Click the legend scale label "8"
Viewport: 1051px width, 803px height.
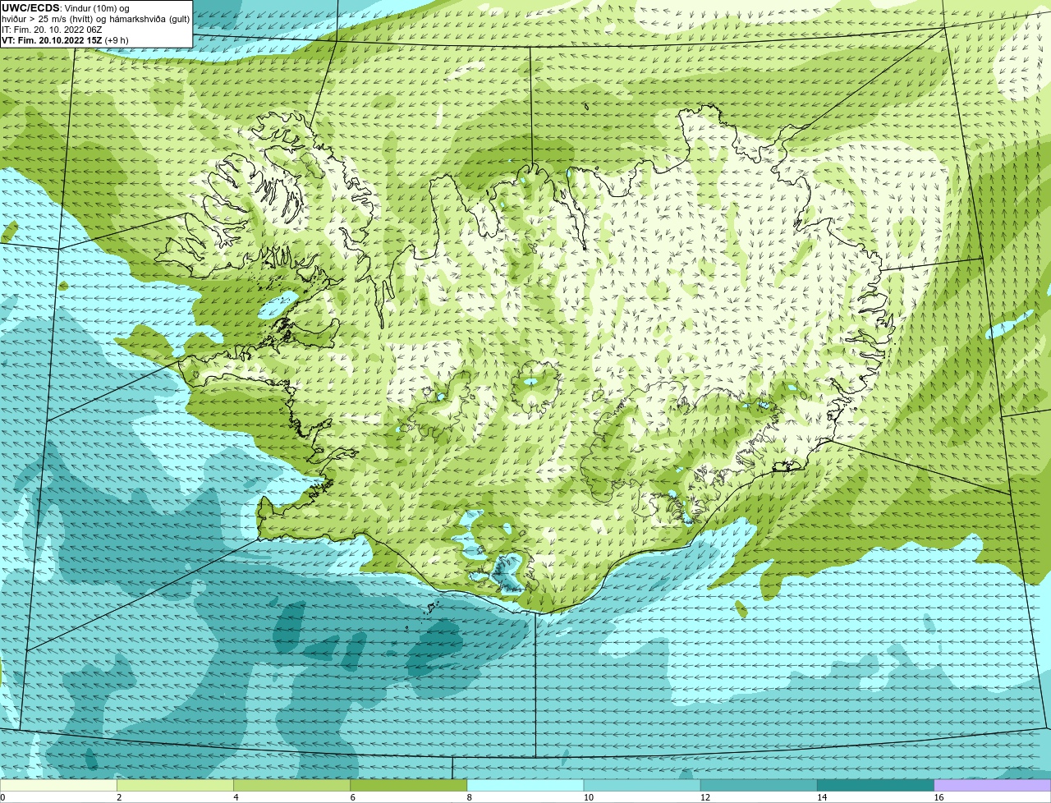(469, 797)
